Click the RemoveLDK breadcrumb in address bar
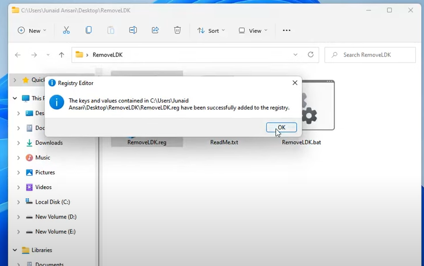Image resolution: width=424 pixels, height=266 pixels. coord(108,55)
